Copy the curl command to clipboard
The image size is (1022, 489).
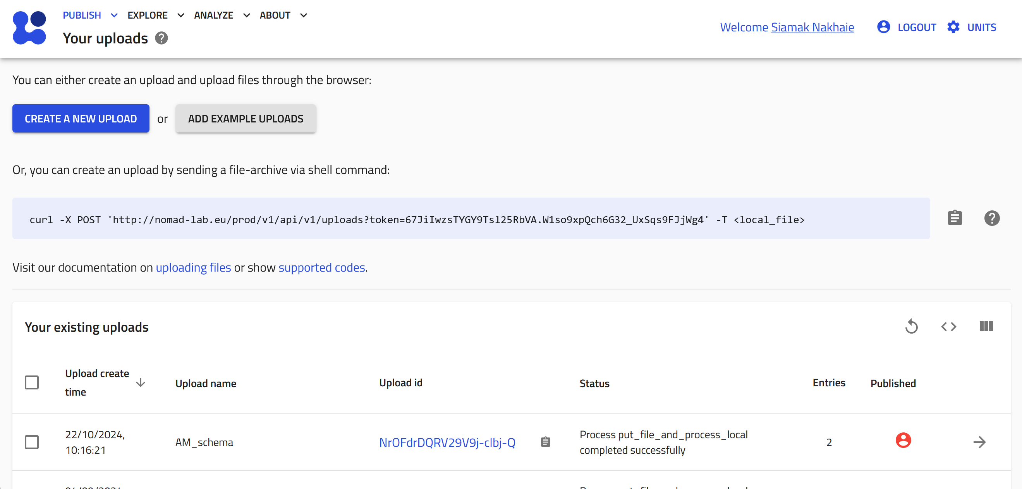coord(955,218)
